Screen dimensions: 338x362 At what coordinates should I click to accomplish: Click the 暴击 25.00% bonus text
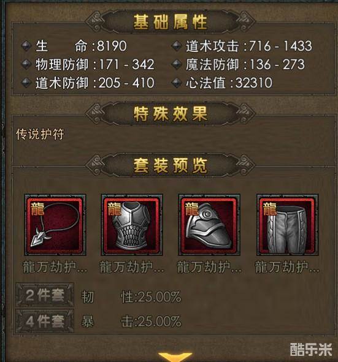pos(131,322)
